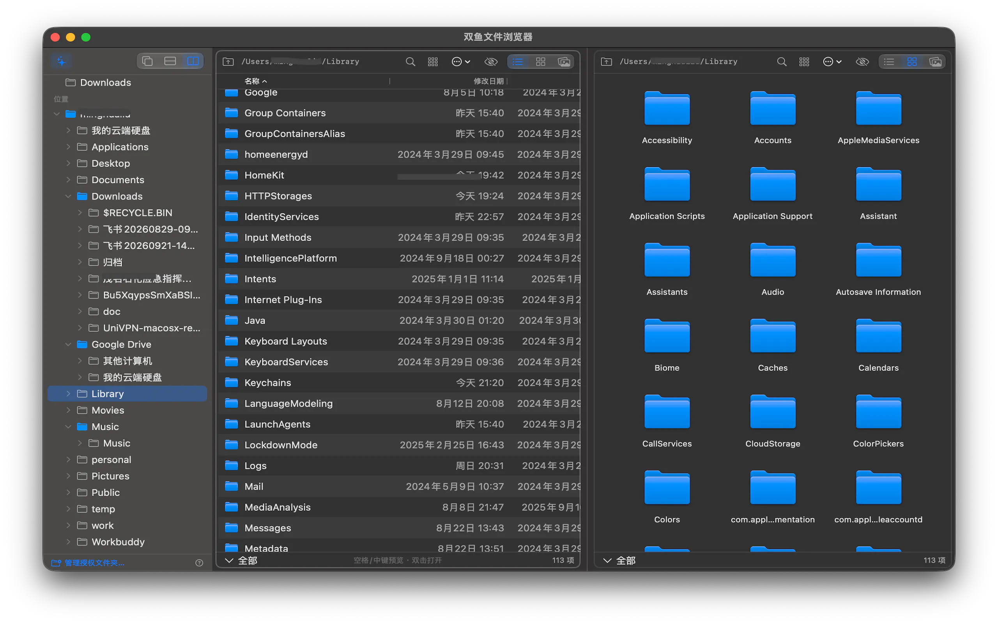Open 管理授权文件夹 link in sidebar

coord(88,562)
